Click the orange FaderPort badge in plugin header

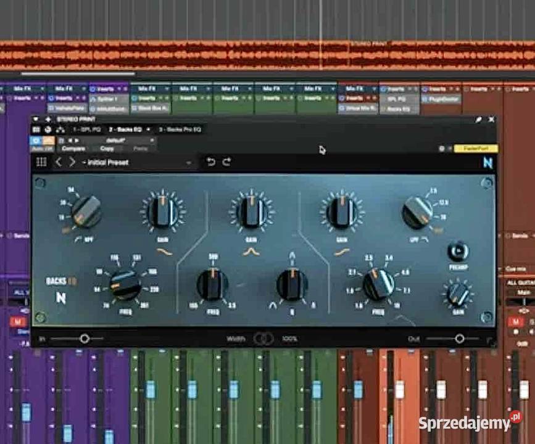[476, 148]
